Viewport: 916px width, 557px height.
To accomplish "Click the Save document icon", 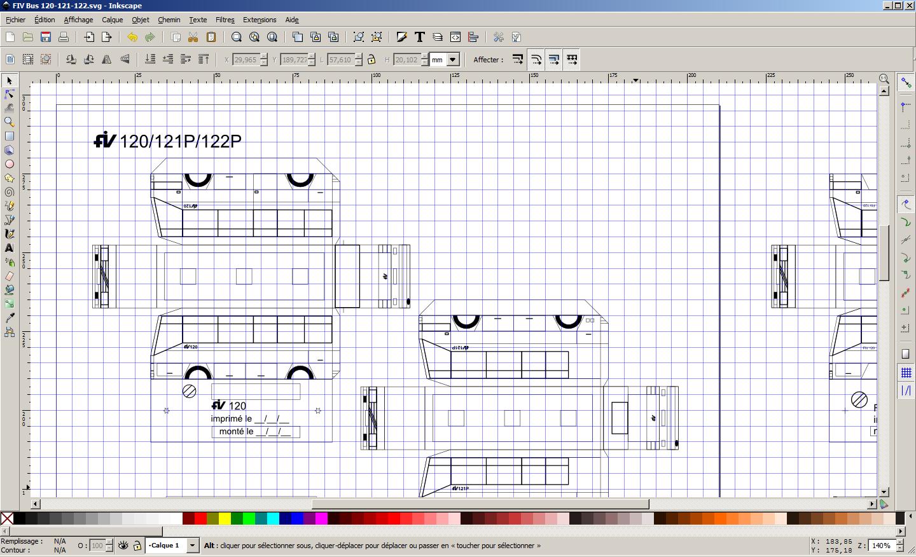I will (46, 38).
